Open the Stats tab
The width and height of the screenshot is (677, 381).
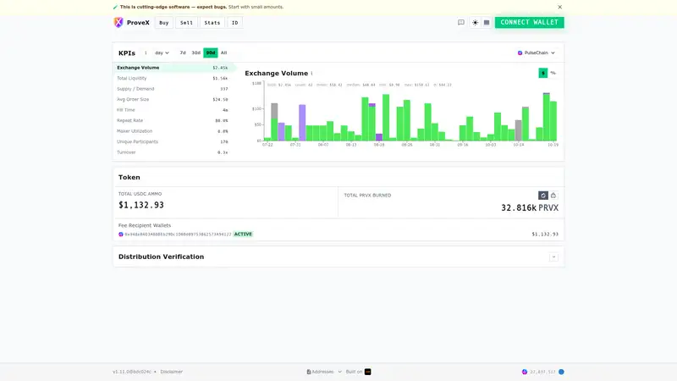point(212,23)
